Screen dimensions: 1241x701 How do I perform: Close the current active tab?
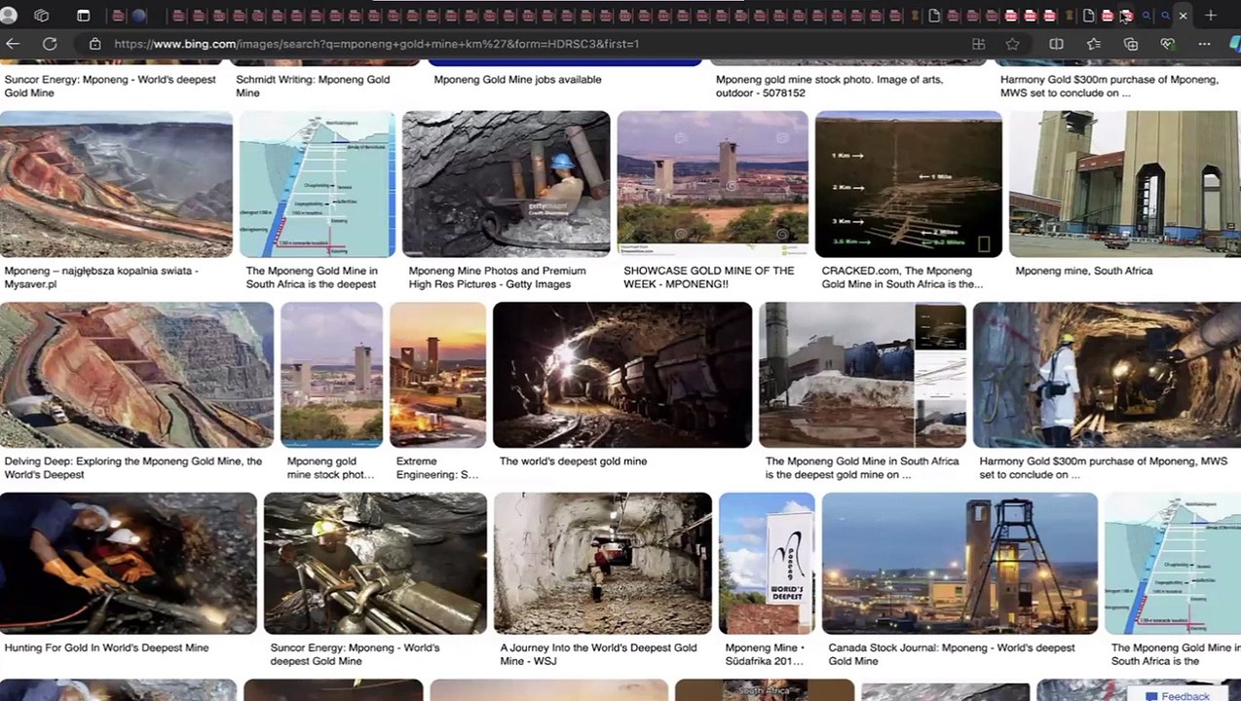click(x=1183, y=16)
